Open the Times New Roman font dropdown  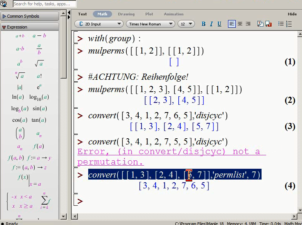150,24
